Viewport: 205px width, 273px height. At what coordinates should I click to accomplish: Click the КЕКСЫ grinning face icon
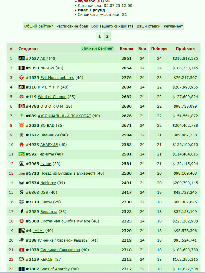pos(22,260)
